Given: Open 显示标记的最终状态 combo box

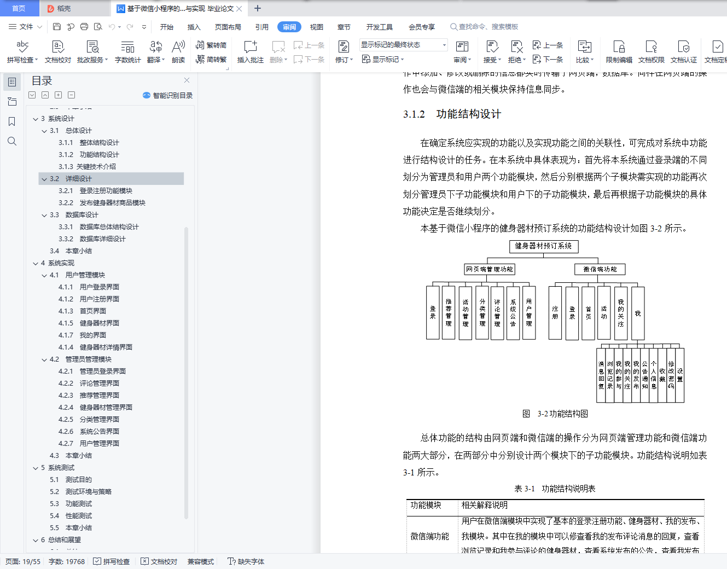Looking at the screenshot, I should (x=404, y=45).
